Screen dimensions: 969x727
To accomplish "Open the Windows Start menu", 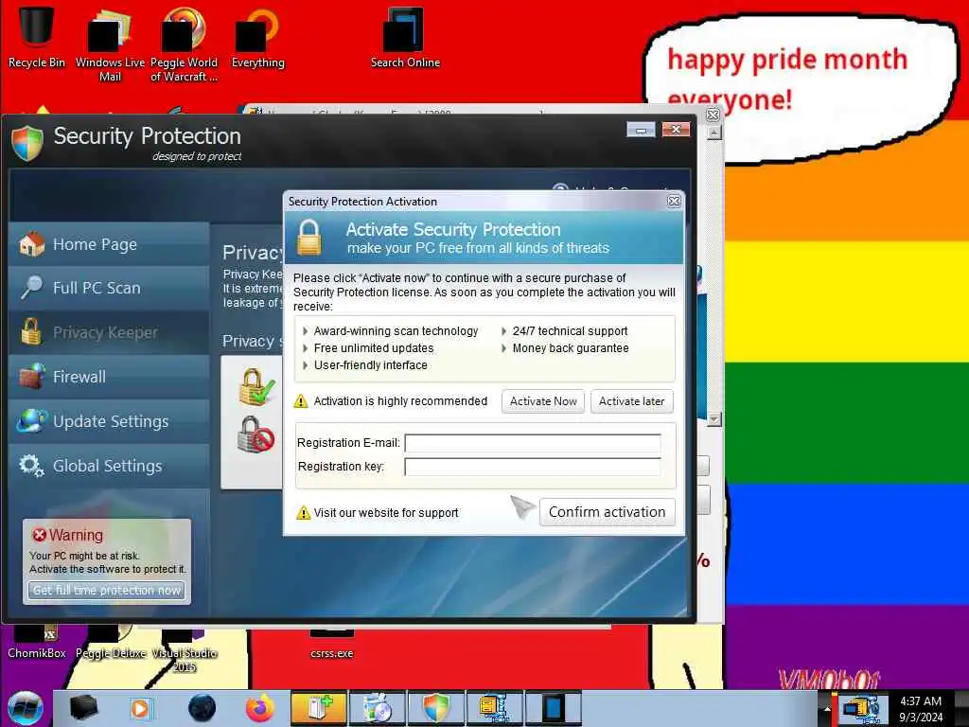I will tap(26, 708).
